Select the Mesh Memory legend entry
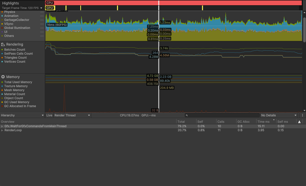Screen dimensions: 306x186 pos(14,90)
